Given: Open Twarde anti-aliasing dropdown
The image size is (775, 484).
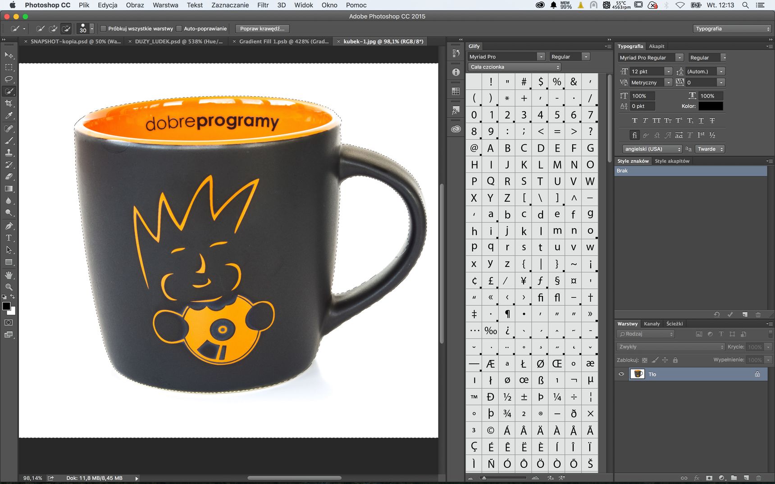Looking at the screenshot, I should 710,149.
